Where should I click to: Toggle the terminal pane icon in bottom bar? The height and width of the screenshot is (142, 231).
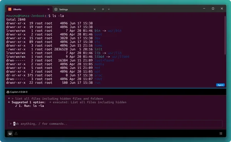point(10,134)
